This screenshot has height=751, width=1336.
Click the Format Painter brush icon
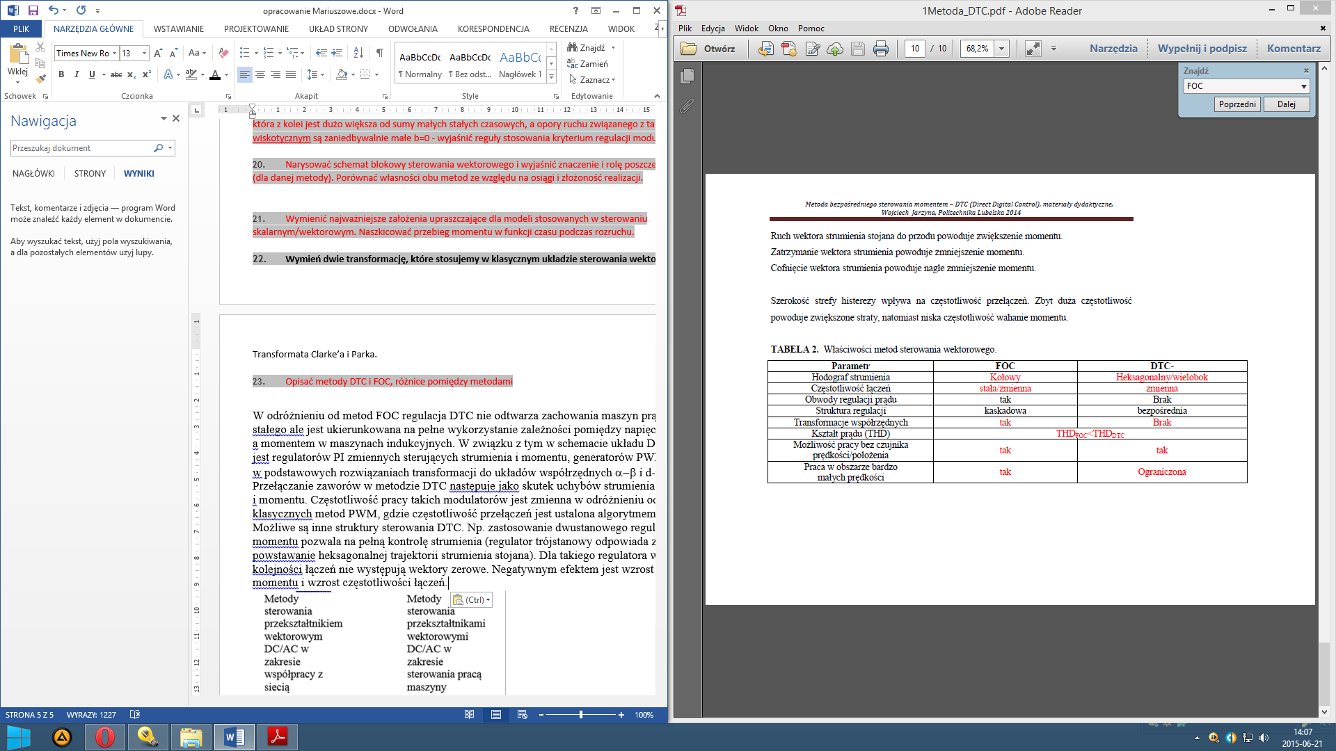pyautogui.click(x=40, y=79)
